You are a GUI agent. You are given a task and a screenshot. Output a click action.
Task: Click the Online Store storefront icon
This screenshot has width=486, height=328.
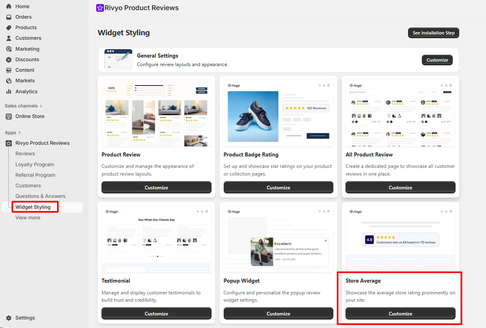[x=9, y=116]
